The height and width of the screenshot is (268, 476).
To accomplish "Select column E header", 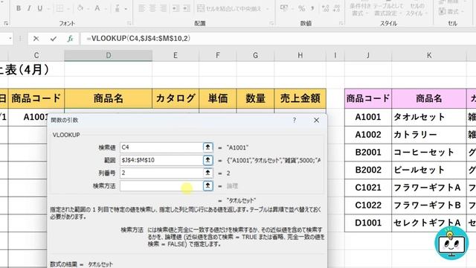I will 176,56.
